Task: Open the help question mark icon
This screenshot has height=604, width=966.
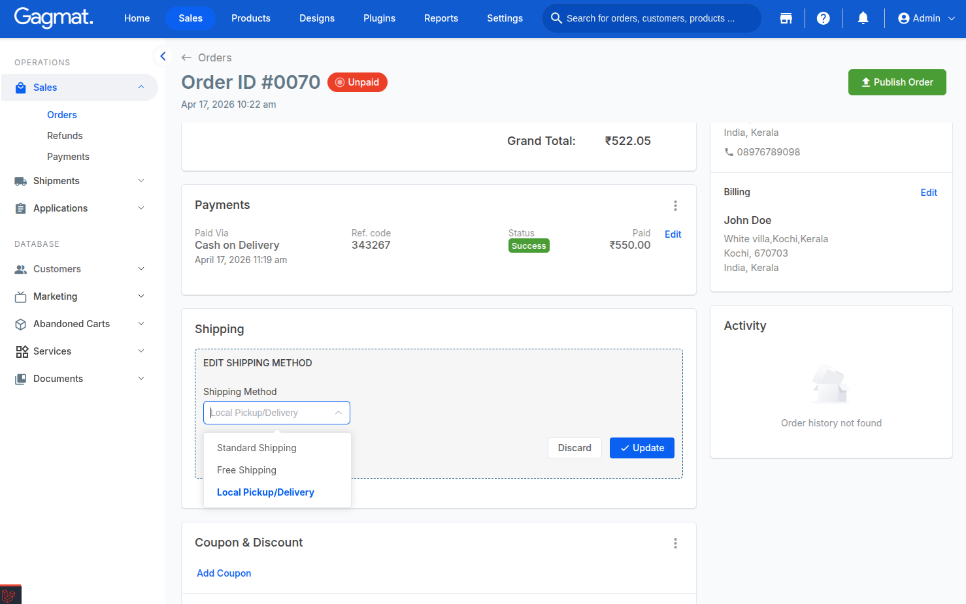Action: (x=824, y=18)
